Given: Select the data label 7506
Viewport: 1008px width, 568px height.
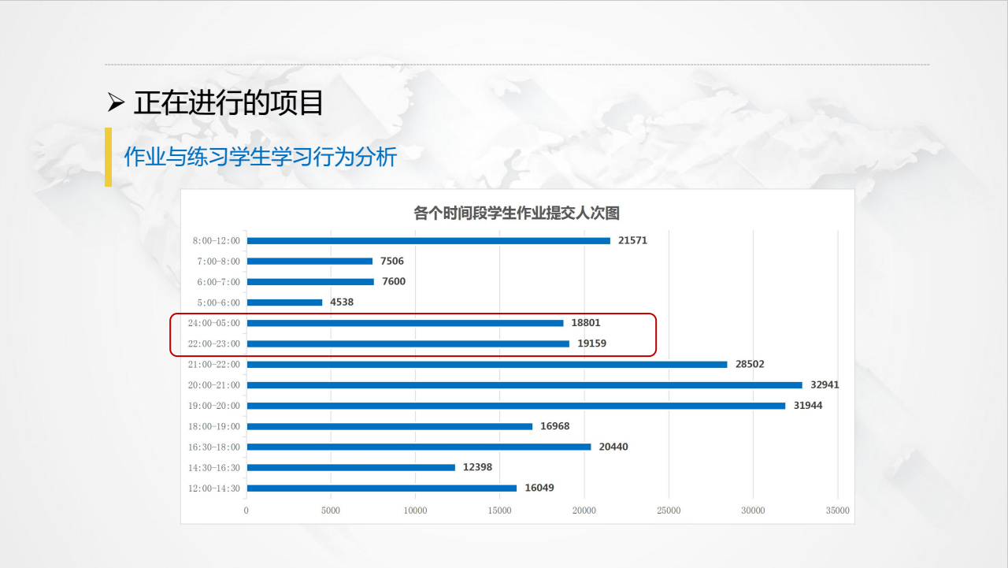Looking at the screenshot, I should pos(392,261).
